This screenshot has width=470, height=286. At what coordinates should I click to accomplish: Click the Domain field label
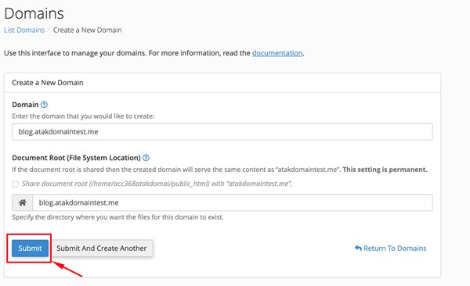(25, 105)
